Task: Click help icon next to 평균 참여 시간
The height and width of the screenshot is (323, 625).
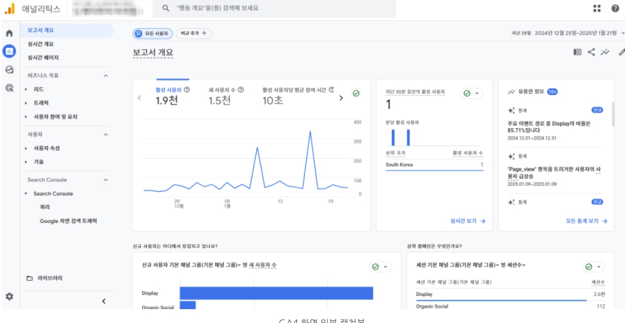Action: point(331,90)
